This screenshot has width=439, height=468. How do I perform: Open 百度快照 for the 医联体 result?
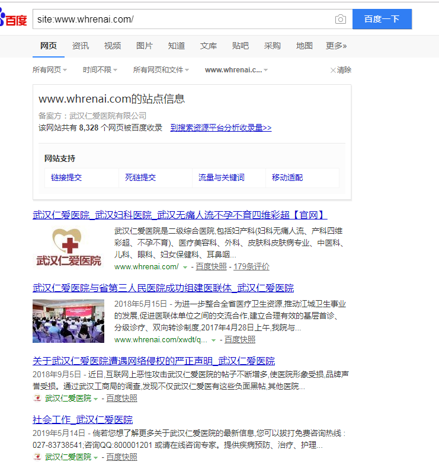click(x=240, y=340)
